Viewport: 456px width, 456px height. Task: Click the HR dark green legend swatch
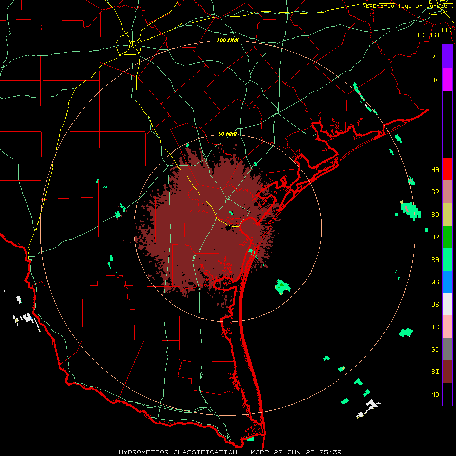pos(447,237)
